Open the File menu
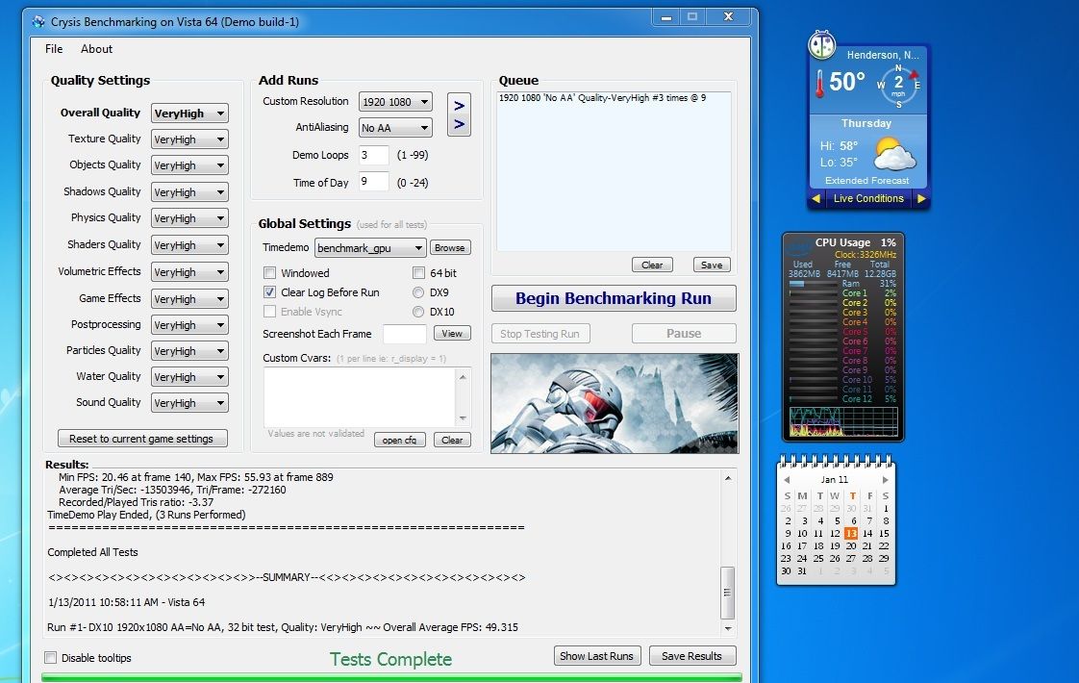The height and width of the screenshot is (683, 1079). click(x=54, y=49)
